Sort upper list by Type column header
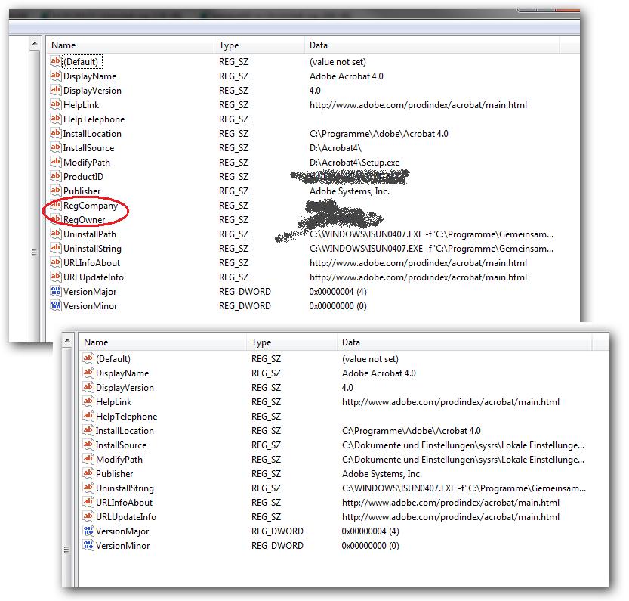The width and height of the screenshot is (629, 601). (259, 45)
